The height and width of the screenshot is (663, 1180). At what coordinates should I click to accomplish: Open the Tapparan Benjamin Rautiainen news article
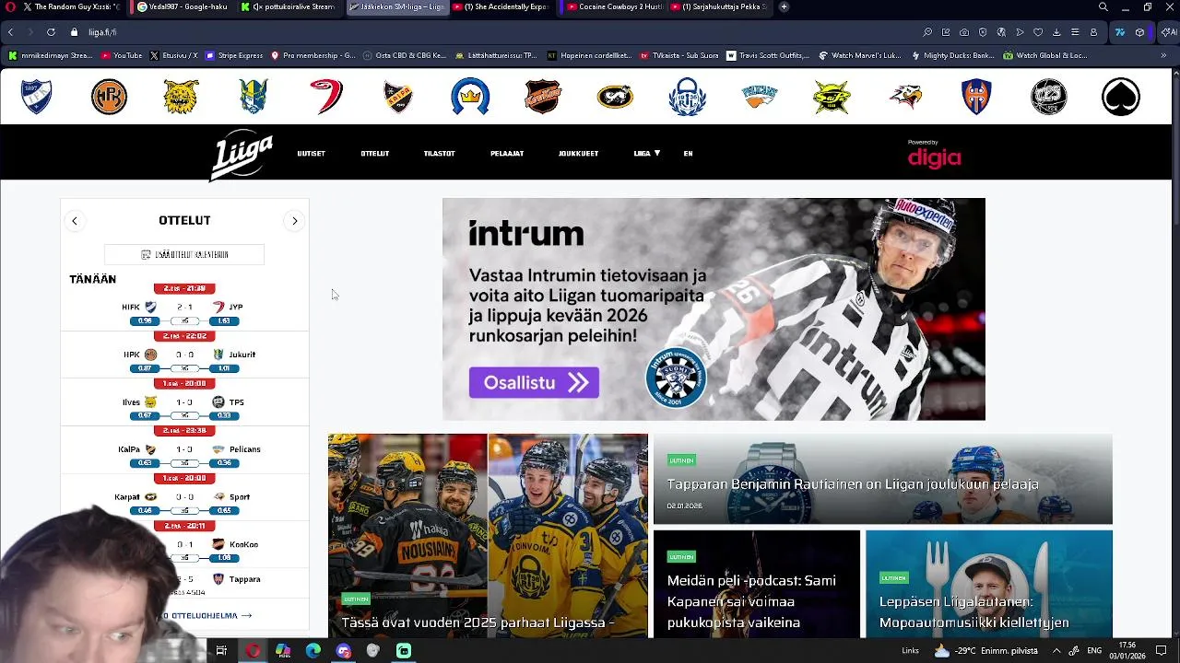(882, 480)
